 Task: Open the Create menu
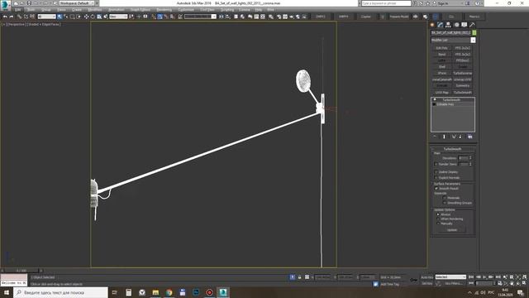(77, 10)
